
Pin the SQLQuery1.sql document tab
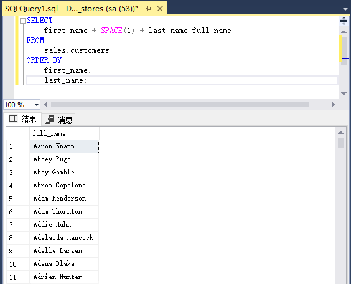pos(148,9)
